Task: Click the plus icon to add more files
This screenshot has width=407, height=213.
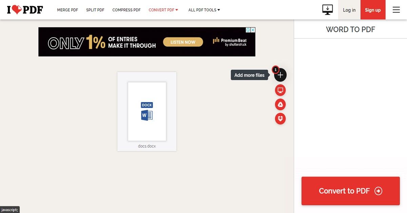Action: [x=280, y=75]
